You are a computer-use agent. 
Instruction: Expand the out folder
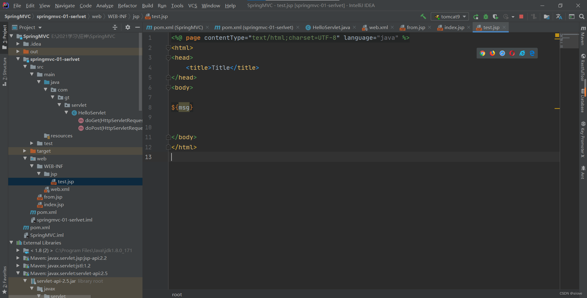click(x=18, y=51)
